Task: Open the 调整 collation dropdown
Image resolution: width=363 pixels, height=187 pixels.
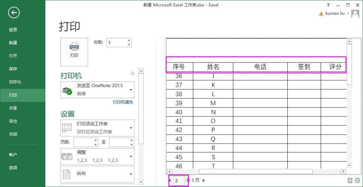Action: (131, 156)
